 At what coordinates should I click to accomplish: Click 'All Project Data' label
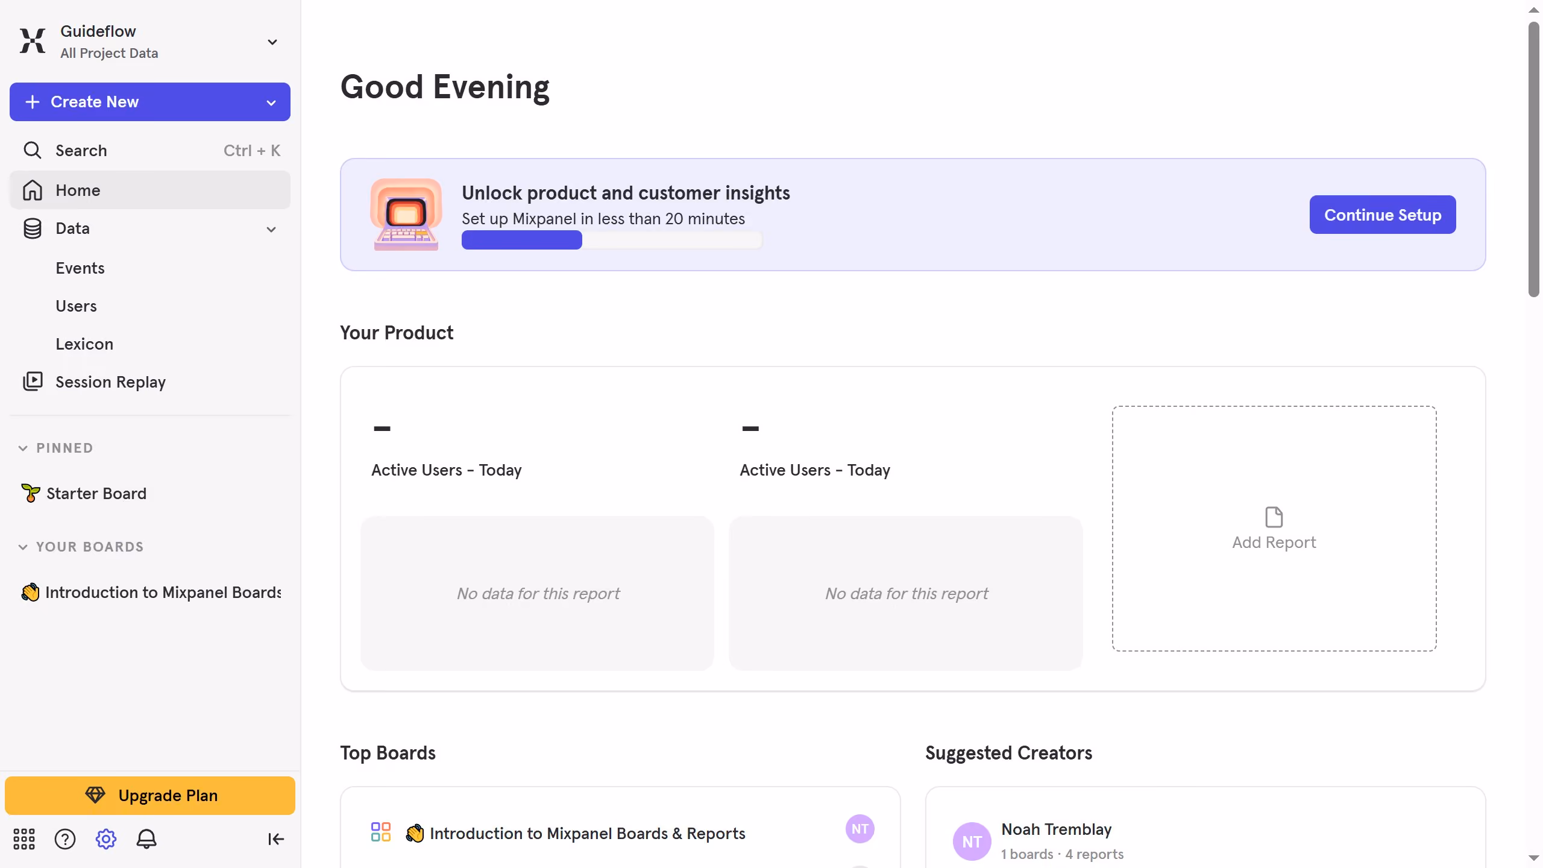coord(109,53)
